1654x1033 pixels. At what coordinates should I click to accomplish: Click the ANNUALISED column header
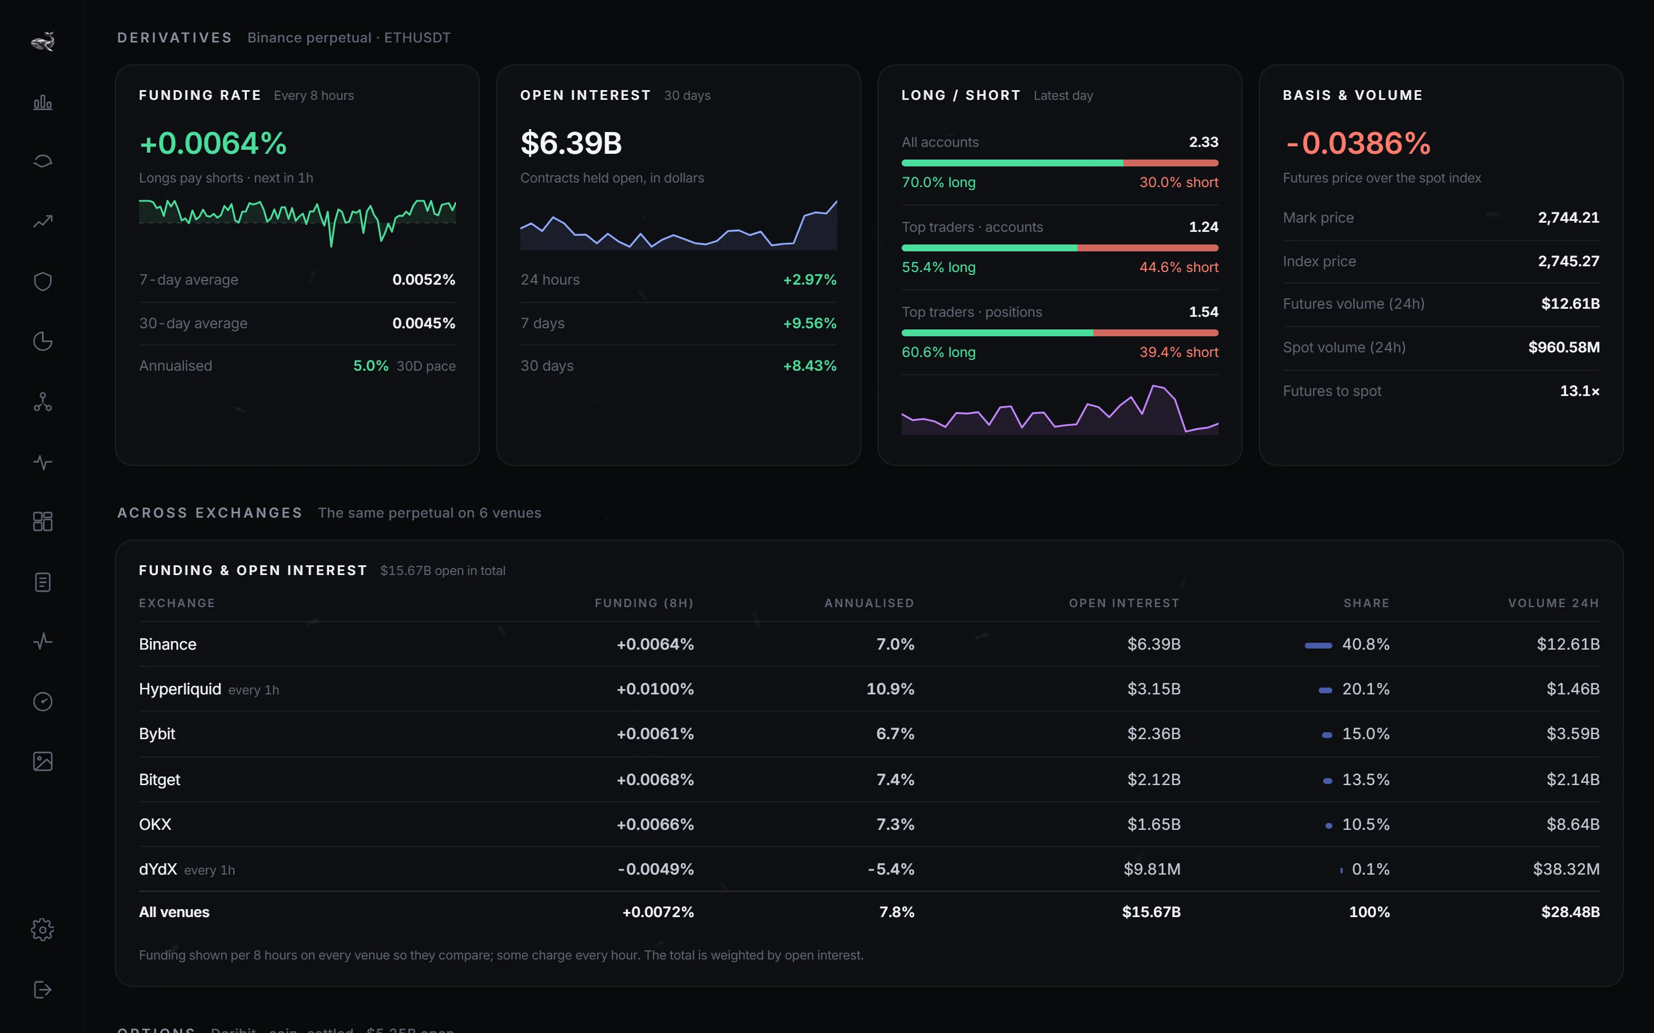point(869,603)
